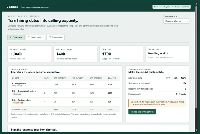Click the cohort start confirmation warning note
This screenshot has height=134, width=200.
pos(157,103)
